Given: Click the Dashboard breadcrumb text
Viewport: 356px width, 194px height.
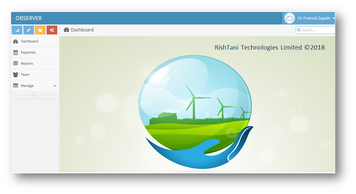Looking at the screenshot, I should pos(82,30).
